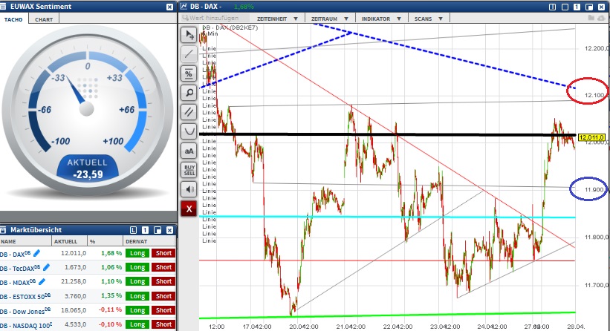610x331 pixels.
Task: Click the AKTUELL -23,59 sentiment value
Action: 88,174
